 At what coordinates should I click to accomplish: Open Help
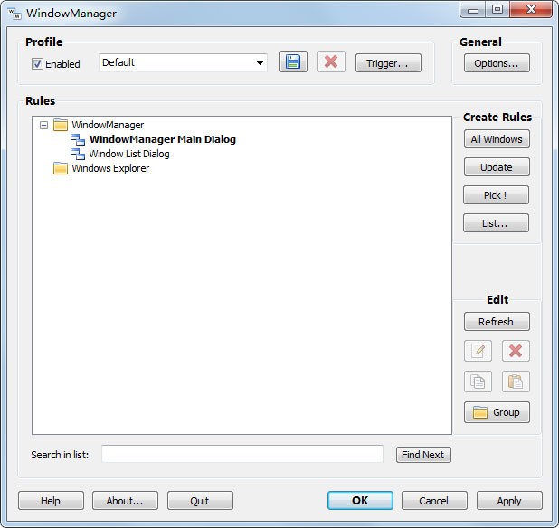(x=51, y=501)
